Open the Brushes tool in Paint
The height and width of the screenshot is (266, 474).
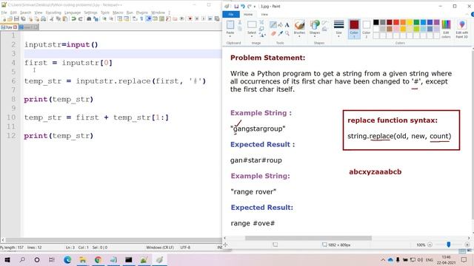299,25
